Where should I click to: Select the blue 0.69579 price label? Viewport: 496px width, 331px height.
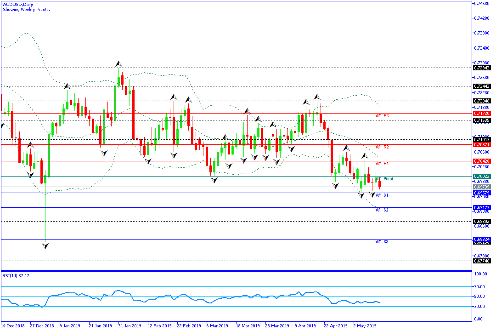[x=482, y=193]
